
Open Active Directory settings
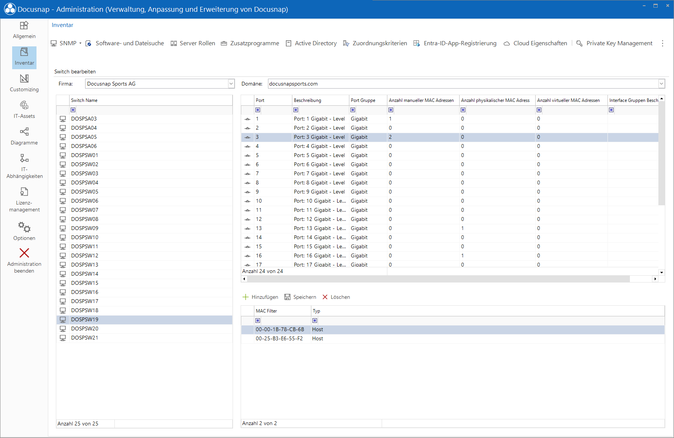[x=311, y=43]
